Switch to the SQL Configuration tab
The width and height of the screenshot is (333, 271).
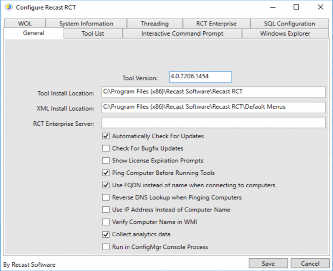[x=290, y=23]
